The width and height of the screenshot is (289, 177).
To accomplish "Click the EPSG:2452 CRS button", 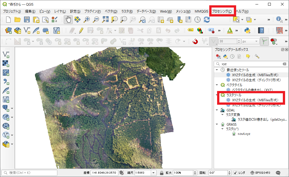I will (260, 173).
